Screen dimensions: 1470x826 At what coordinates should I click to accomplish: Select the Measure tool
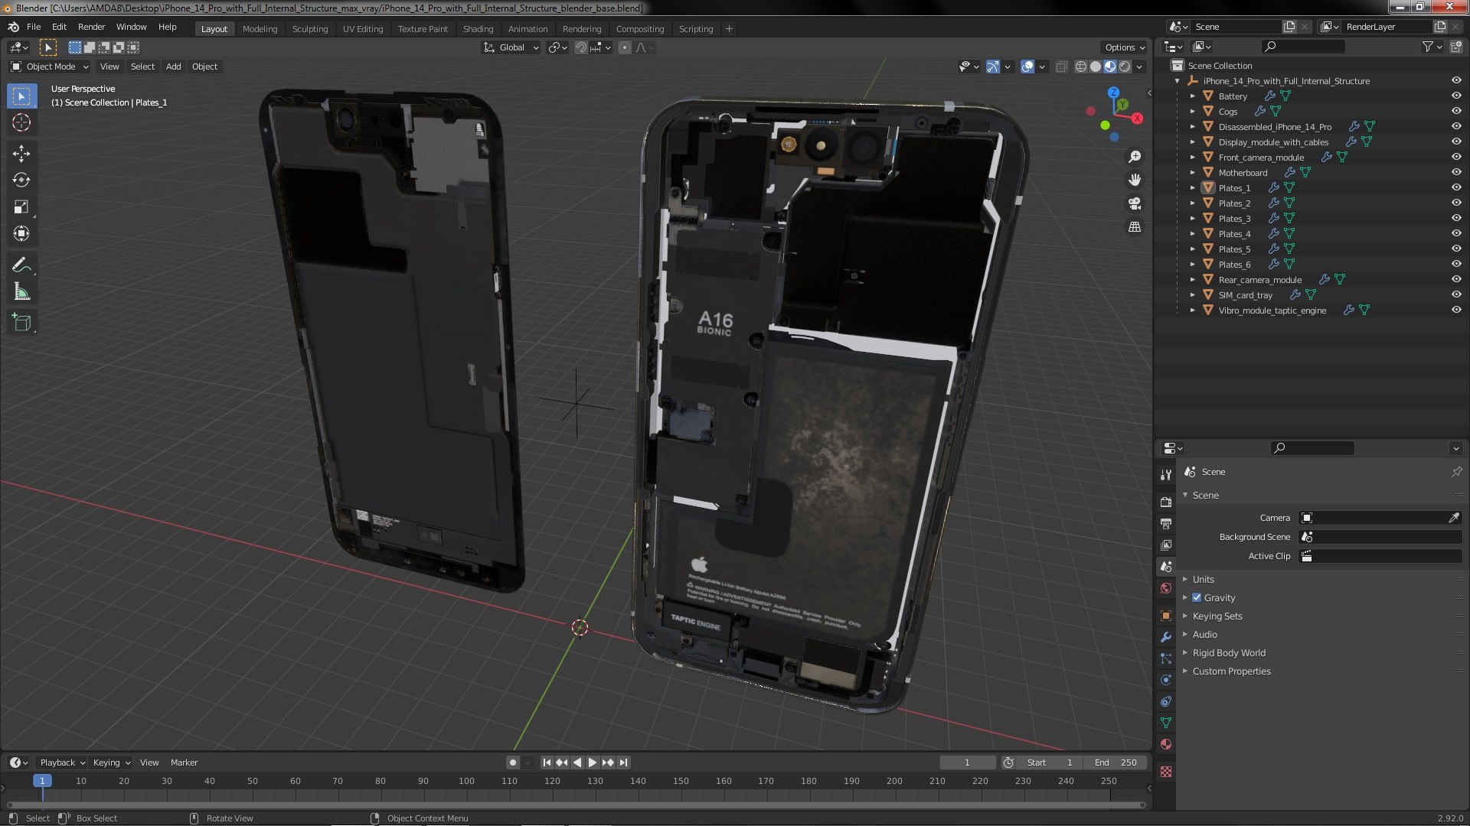(x=21, y=291)
